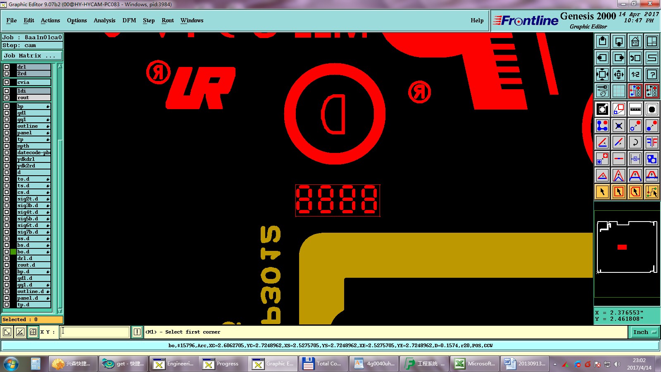Click the red-and-blue angle tool icon

[602, 142]
